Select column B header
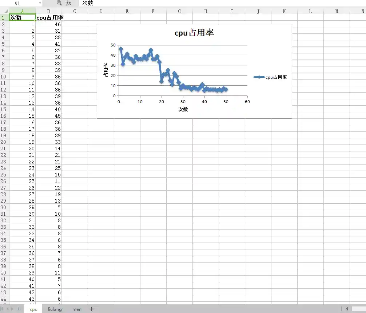This screenshot has width=366, height=313. point(48,11)
